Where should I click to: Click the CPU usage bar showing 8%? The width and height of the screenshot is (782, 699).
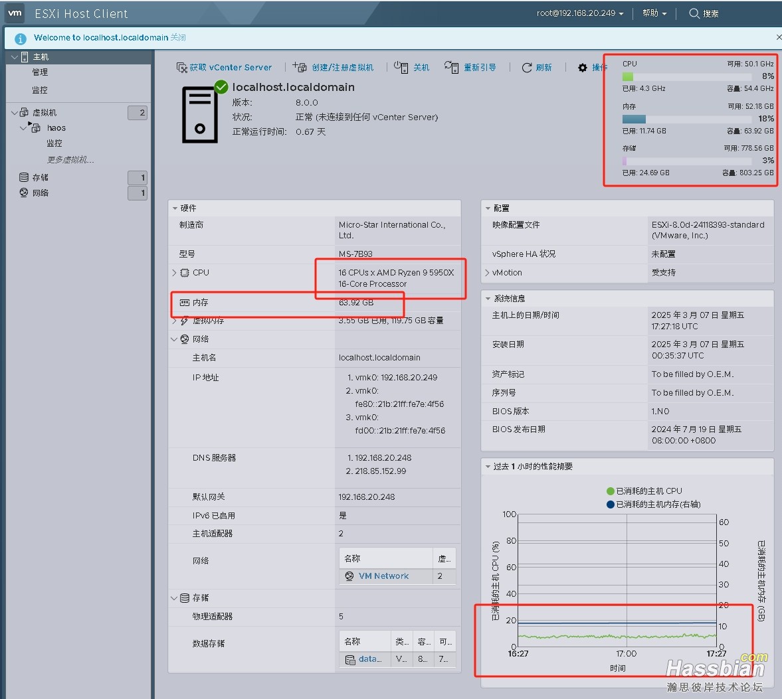tap(687, 77)
